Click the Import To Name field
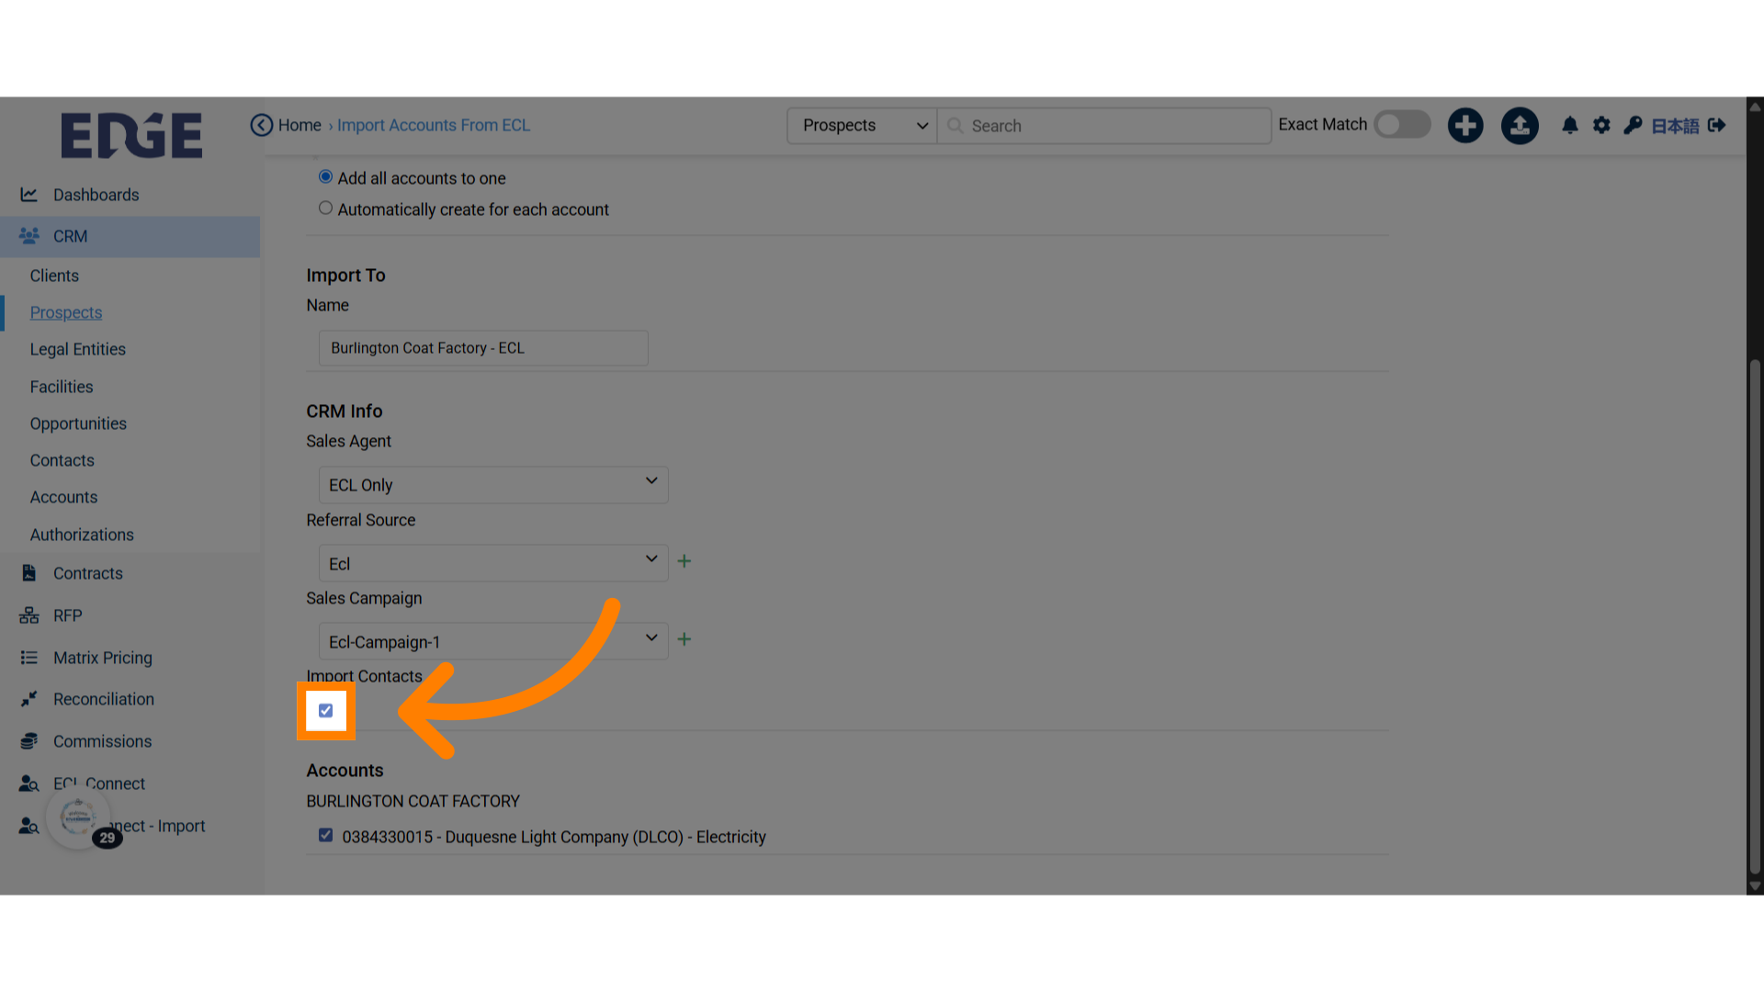 click(x=483, y=348)
